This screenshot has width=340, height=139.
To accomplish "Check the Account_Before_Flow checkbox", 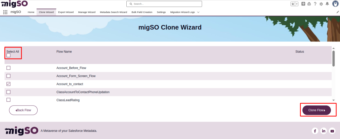I will [x=9, y=68].
